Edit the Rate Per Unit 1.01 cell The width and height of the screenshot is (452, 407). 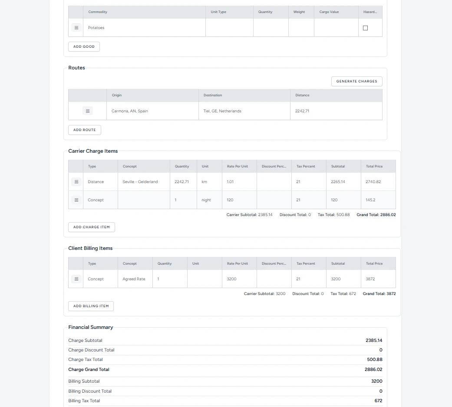tap(239, 182)
